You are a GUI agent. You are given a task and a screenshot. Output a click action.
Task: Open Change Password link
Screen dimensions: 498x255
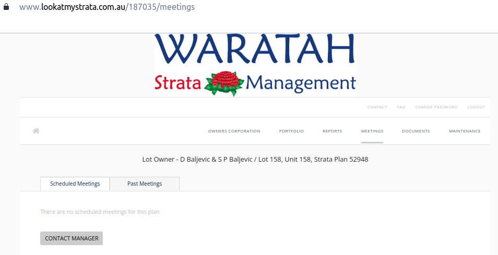(x=436, y=107)
